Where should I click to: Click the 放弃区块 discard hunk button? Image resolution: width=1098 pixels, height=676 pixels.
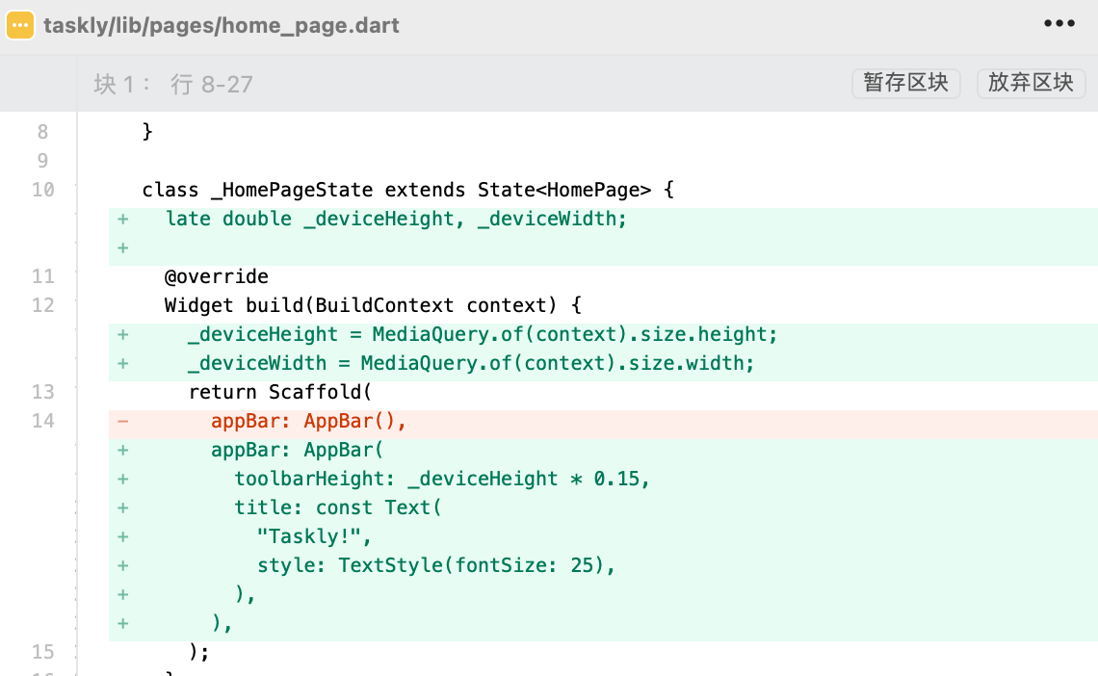1031,83
